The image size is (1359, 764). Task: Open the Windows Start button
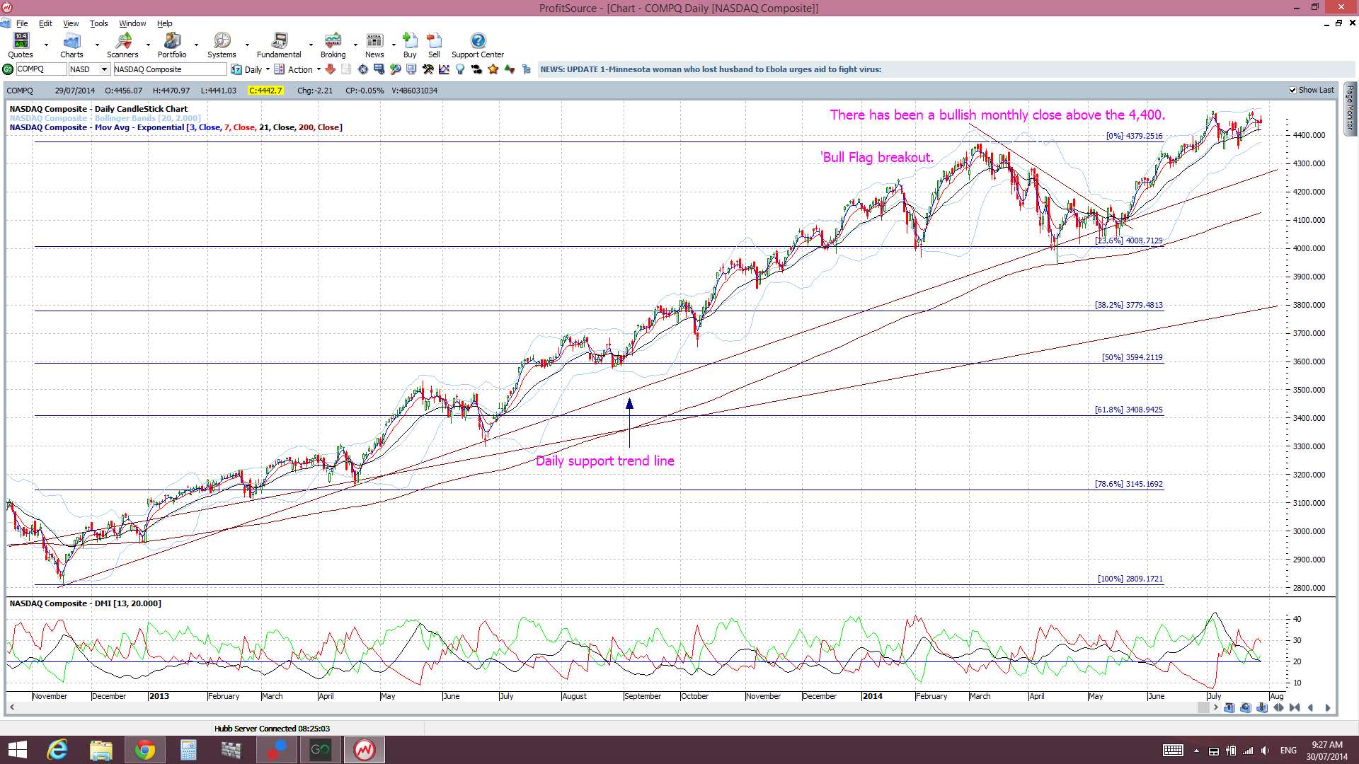click(x=17, y=750)
